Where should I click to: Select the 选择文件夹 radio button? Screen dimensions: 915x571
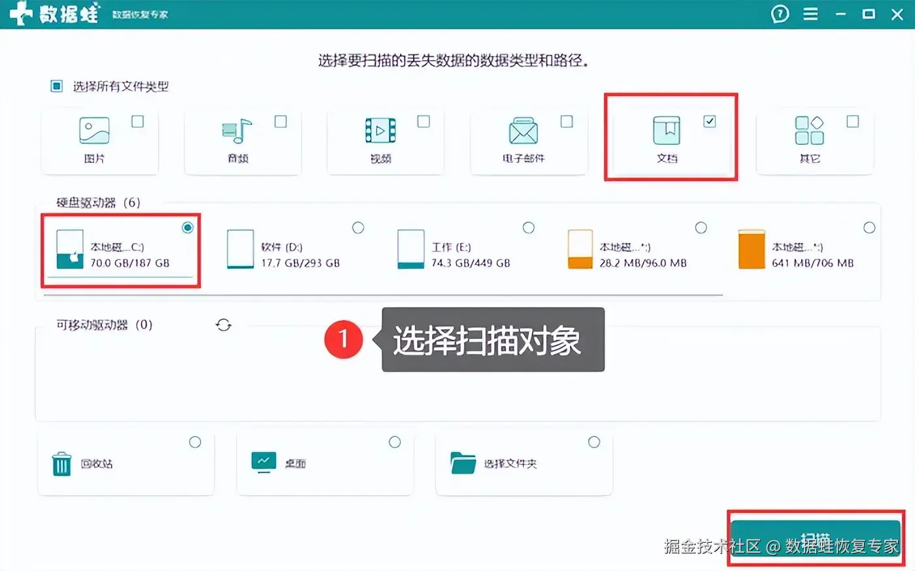click(x=594, y=442)
